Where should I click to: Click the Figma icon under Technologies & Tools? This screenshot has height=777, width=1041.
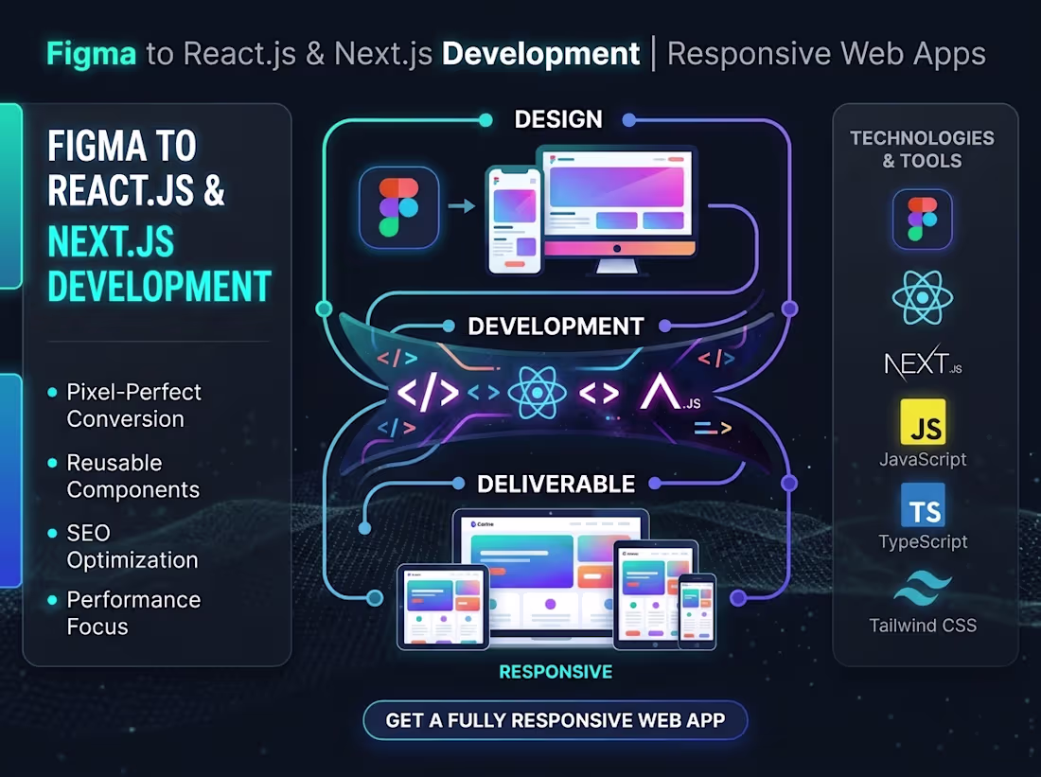pyautogui.click(x=922, y=220)
